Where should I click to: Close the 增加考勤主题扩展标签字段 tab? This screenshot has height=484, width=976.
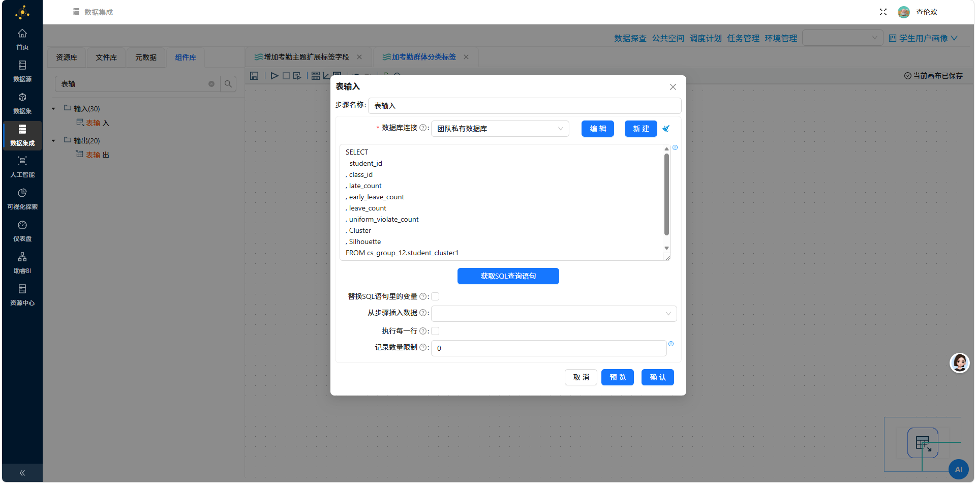coord(359,57)
